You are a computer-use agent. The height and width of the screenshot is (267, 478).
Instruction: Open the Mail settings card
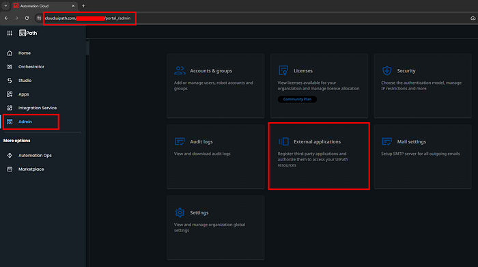pos(423,156)
